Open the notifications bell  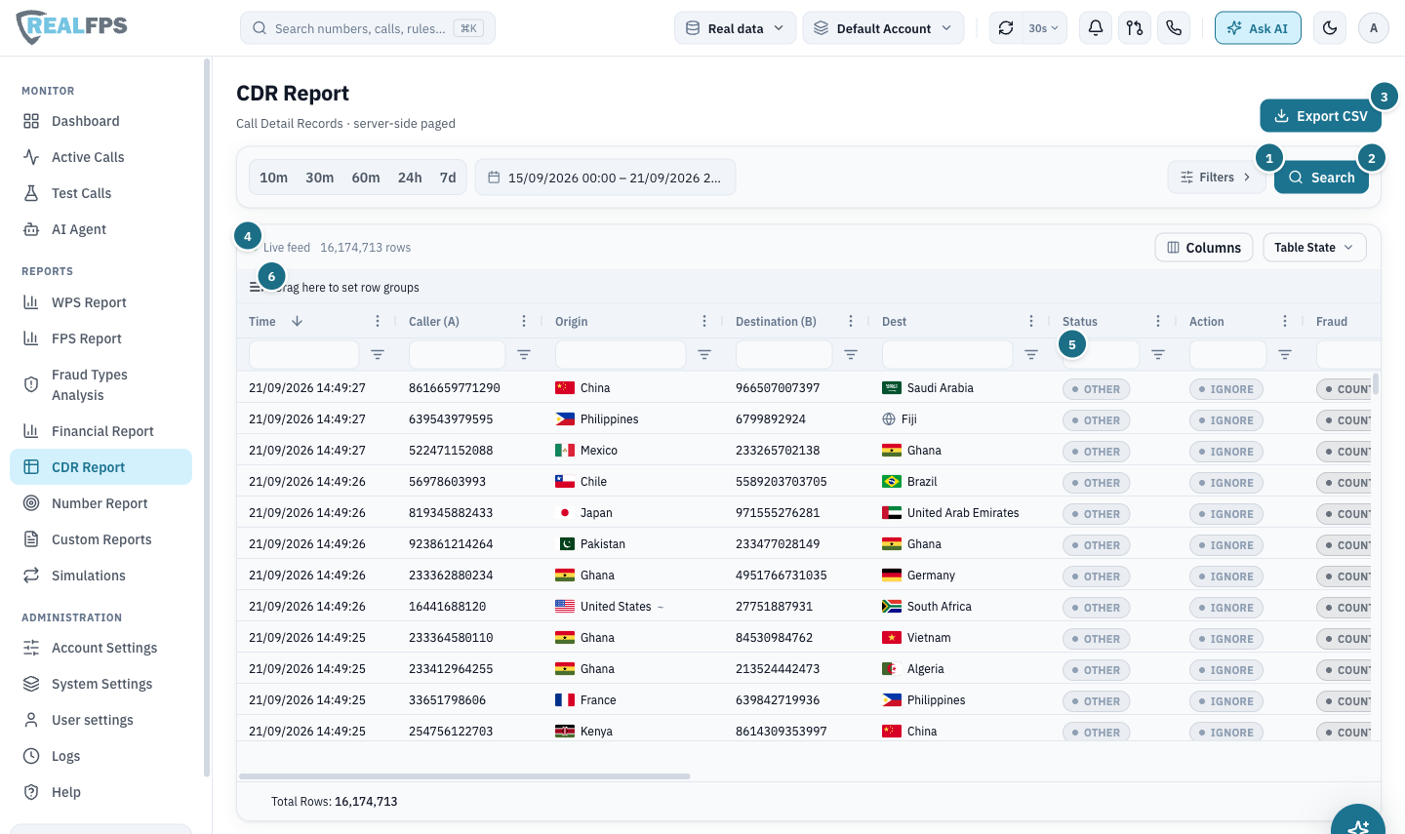[x=1096, y=28]
